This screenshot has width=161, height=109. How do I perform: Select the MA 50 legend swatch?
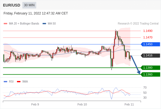(44, 24)
